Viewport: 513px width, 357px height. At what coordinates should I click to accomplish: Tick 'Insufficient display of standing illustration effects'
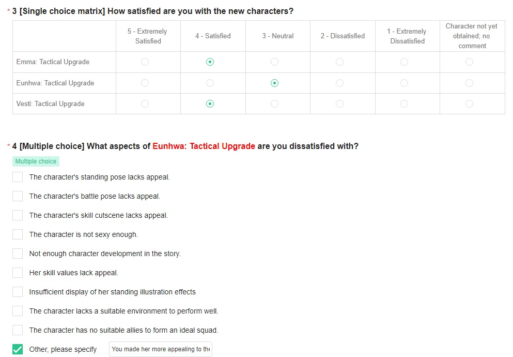click(18, 292)
